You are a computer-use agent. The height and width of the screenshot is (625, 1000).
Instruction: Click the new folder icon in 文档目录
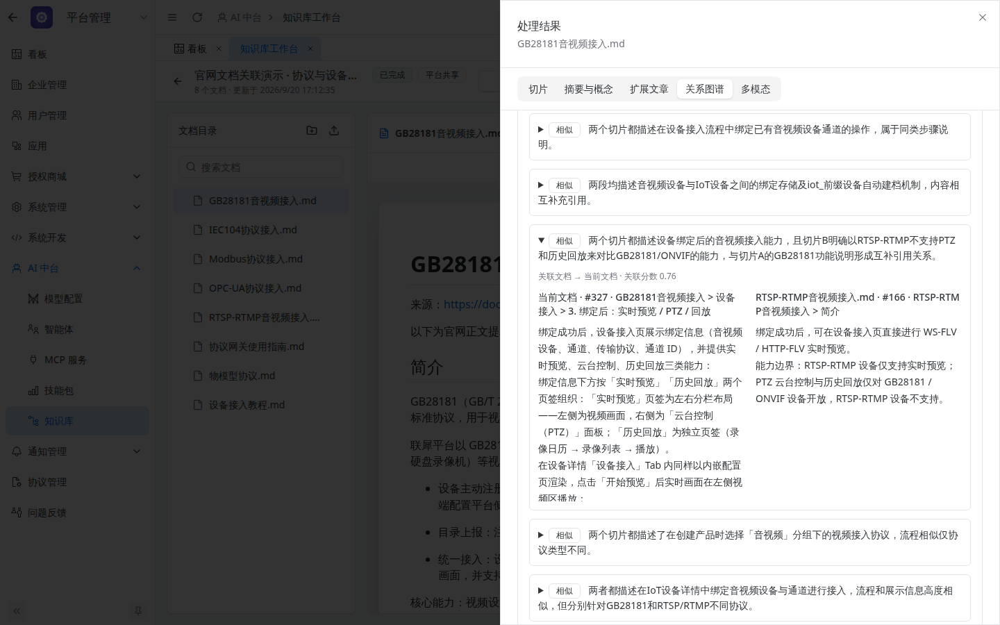tap(312, 131)
